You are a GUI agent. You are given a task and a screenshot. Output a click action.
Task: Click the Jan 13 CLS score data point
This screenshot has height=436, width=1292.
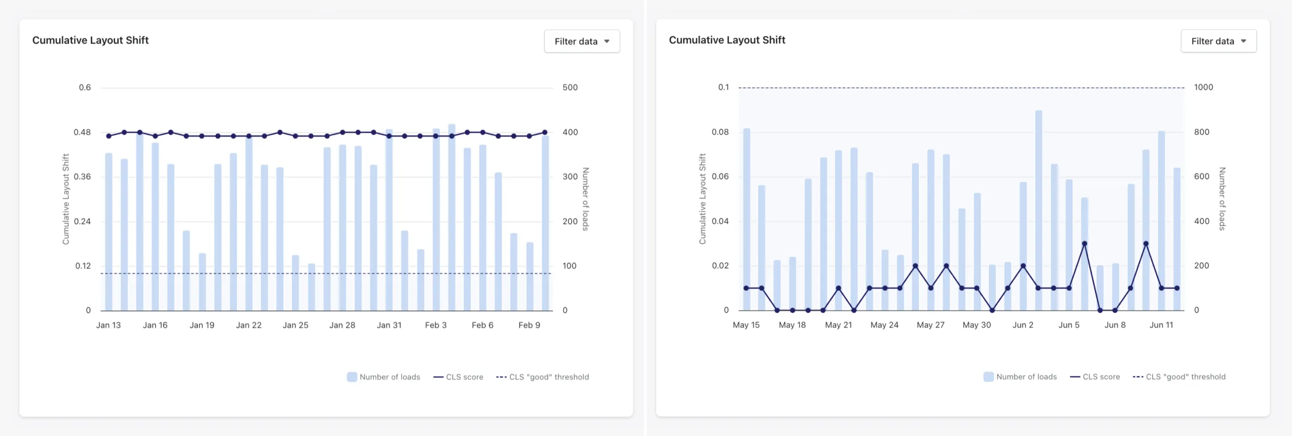[109, 136]
